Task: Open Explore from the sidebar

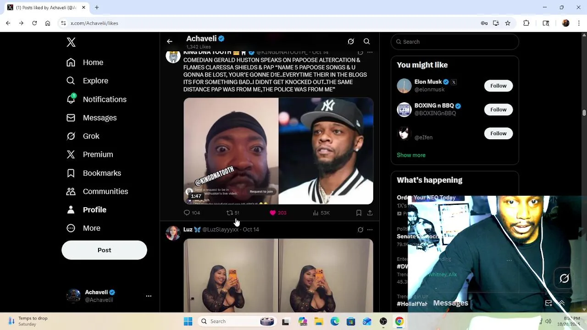Action: point(87,81)
